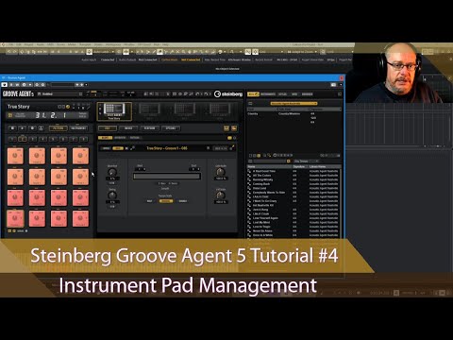This screenshot has width=453, height=340.
Task: Select the fourth empty kit slot
Action: (220, 111)
